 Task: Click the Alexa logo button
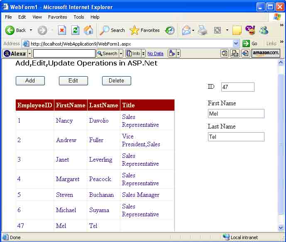[15, 53]
